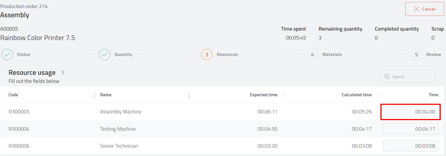446x156 pixels.
Task: Edit Assembly Machine time field 00:04:00
Action: click(411, 112)
